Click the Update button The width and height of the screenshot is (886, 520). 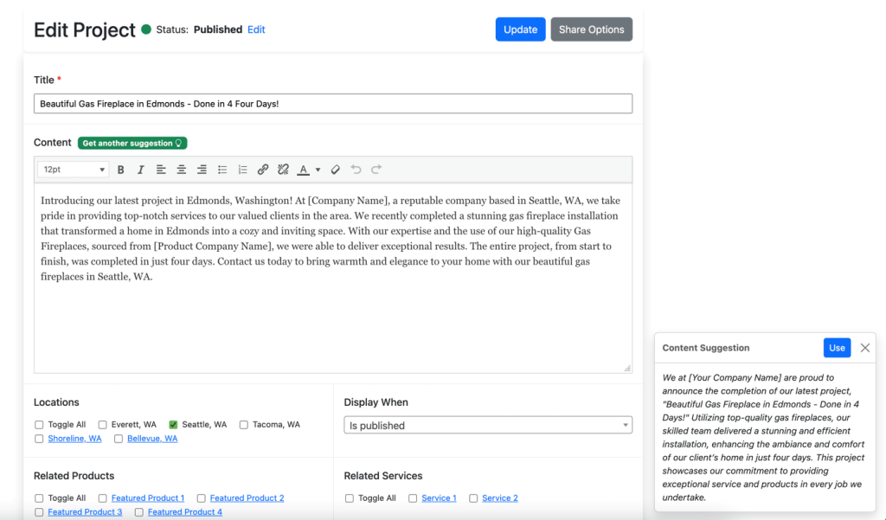click(520, 29)
